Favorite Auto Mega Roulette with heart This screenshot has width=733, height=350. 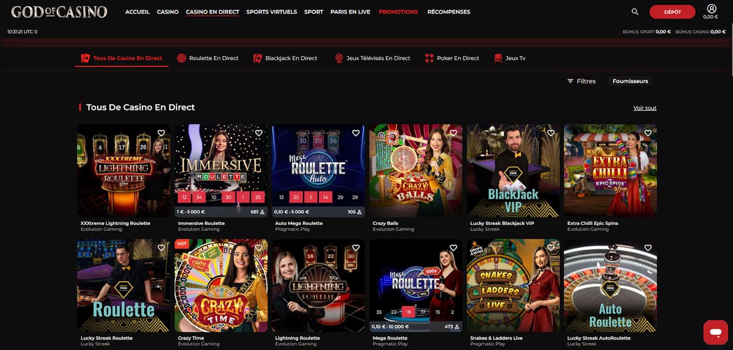(356, 133)
